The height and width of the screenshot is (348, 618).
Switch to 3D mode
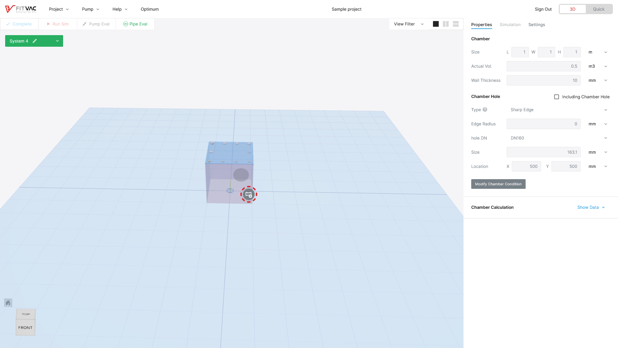(573, 9)
